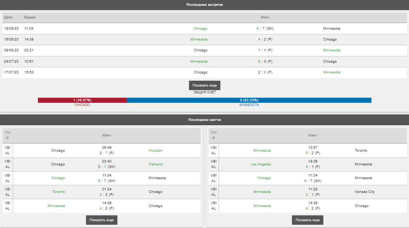
Task: Click the red Chicago 16.67% bar segment
Action: coord(82,100)
